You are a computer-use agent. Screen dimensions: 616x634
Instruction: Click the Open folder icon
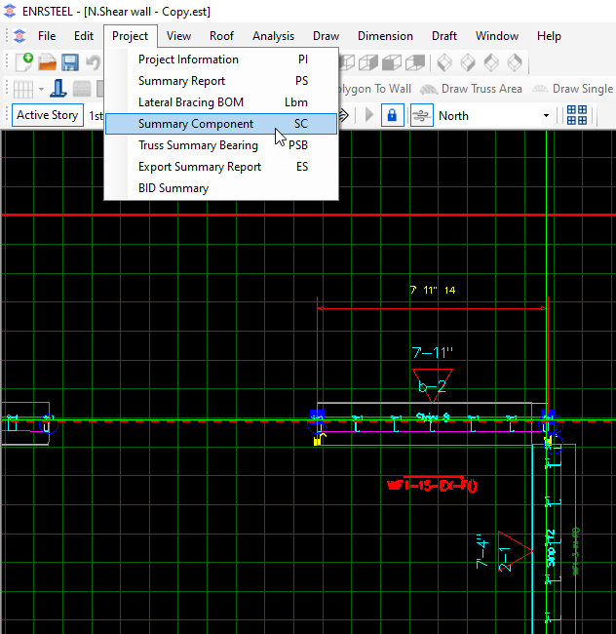[47, 62]
